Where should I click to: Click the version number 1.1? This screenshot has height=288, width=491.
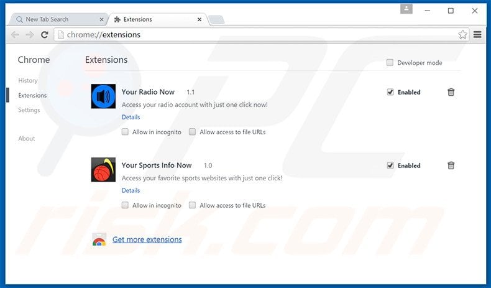[191, 92]
